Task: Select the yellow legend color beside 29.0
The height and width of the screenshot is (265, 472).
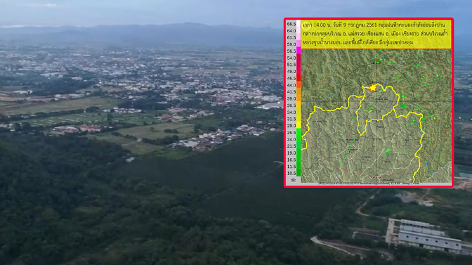Action: (x=298, y=125)
